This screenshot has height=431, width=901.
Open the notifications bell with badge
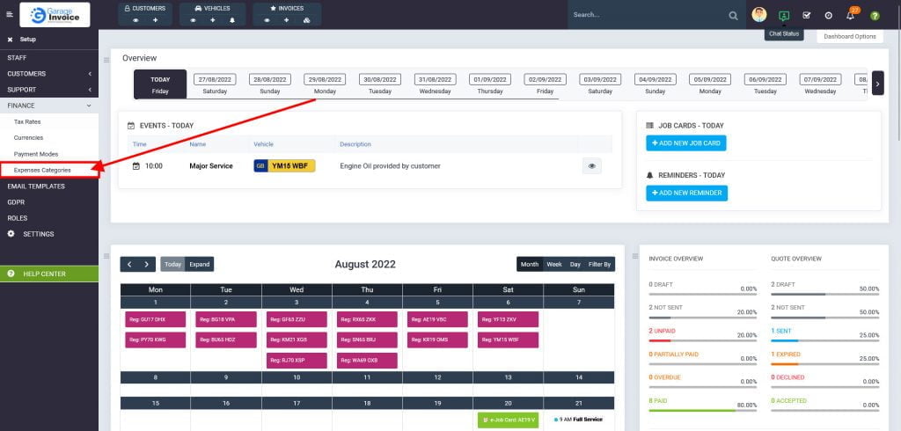pos(851,15)
